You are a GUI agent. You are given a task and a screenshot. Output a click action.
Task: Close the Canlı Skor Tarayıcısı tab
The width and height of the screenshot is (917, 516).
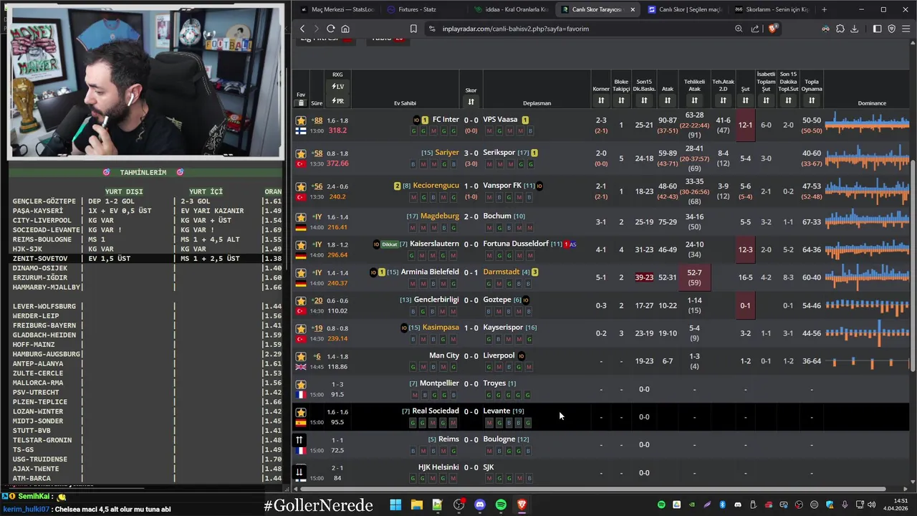tap(632, 9)
